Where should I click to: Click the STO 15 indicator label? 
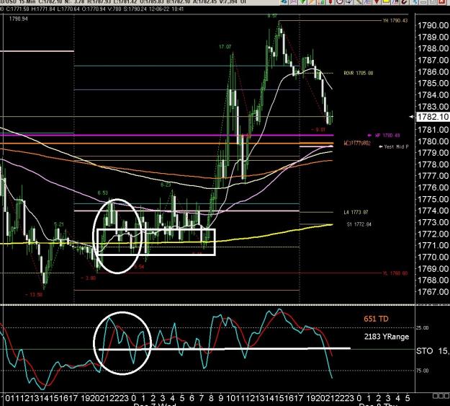(433, 350)
